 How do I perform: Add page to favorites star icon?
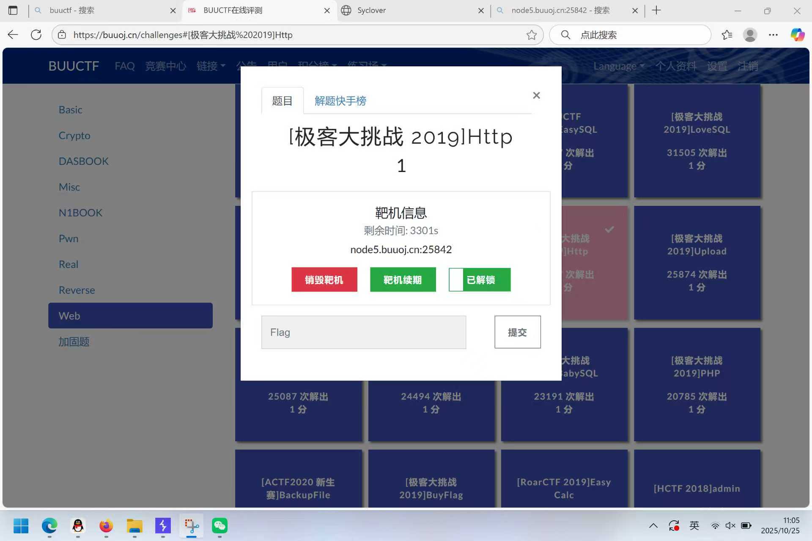pyautogui.click(x=532, y=35)
